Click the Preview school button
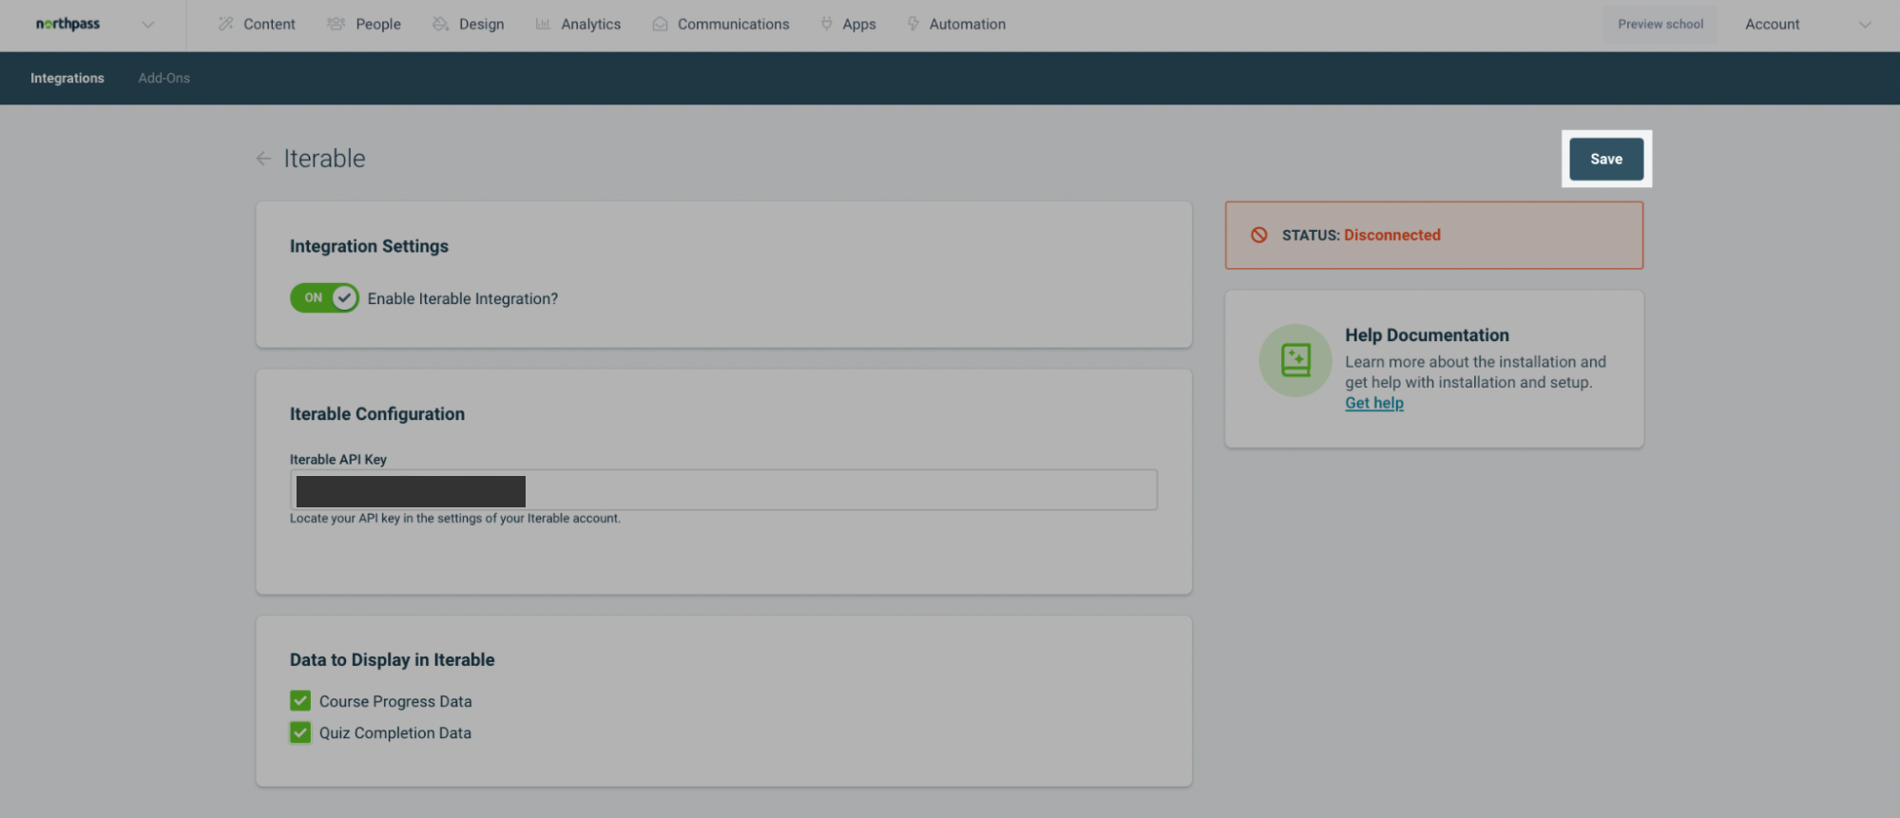Viewport: 1900px width, 818px height. pos(1660,25)
